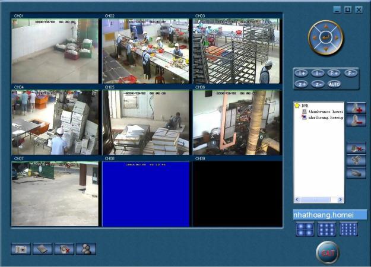The width and height of the screenshot is (371, 267).
Task: Select the CH07 camera view
Action: click(55, 193)
